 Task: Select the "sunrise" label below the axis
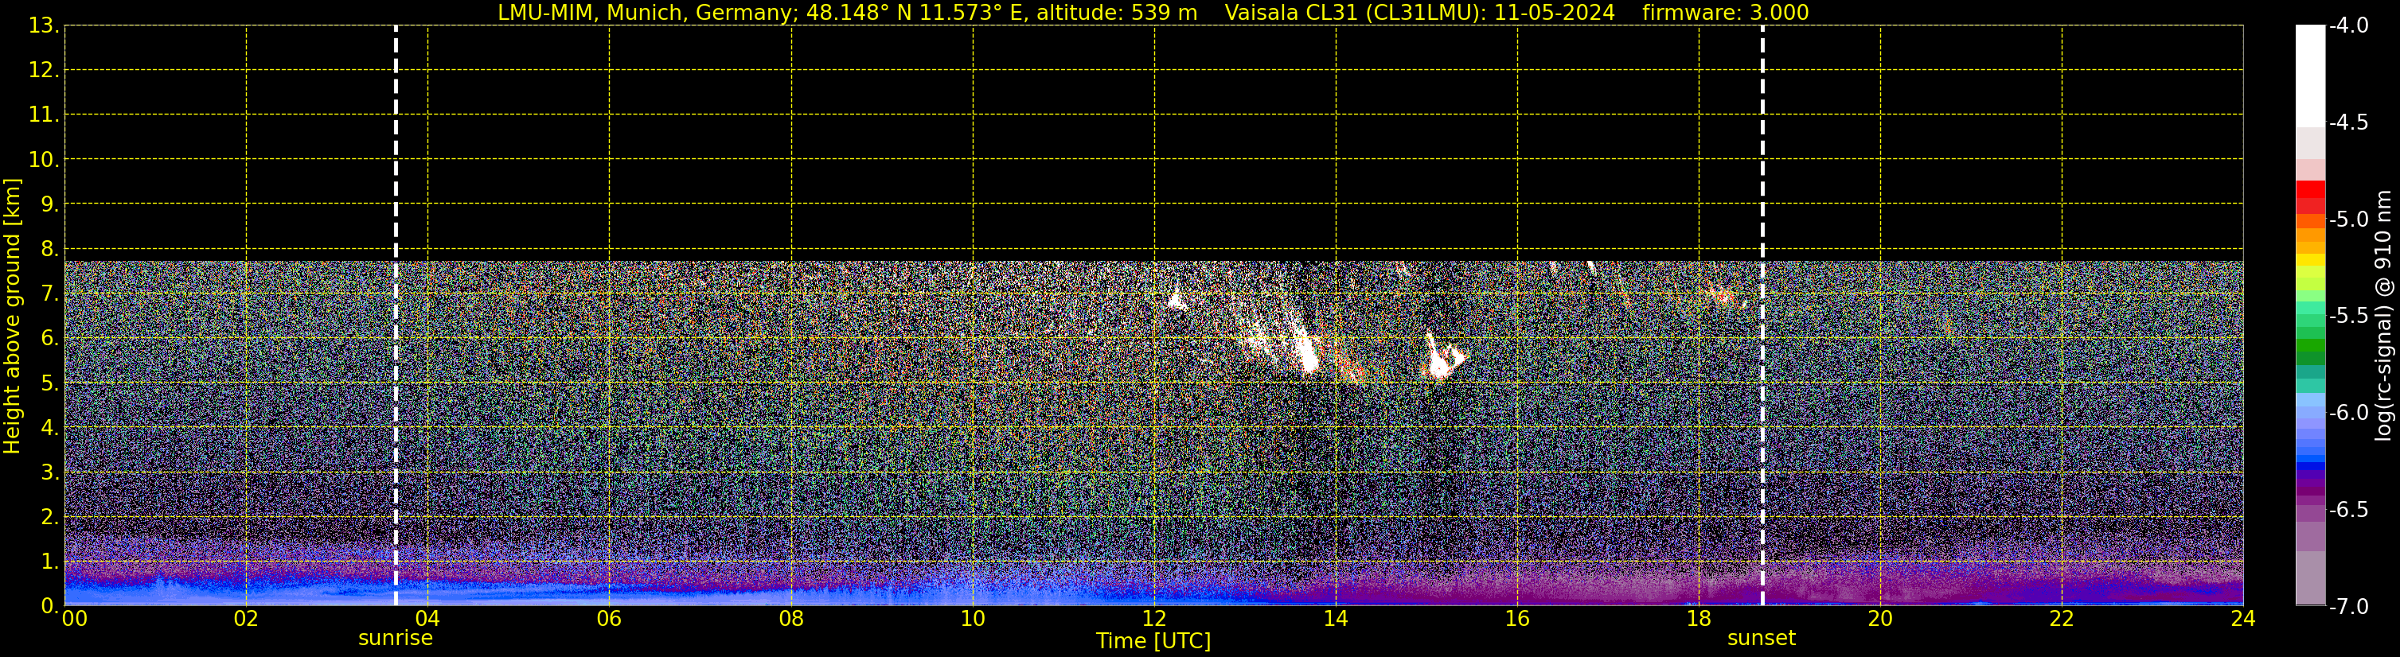pyautogui.click(x=395, y=639)
